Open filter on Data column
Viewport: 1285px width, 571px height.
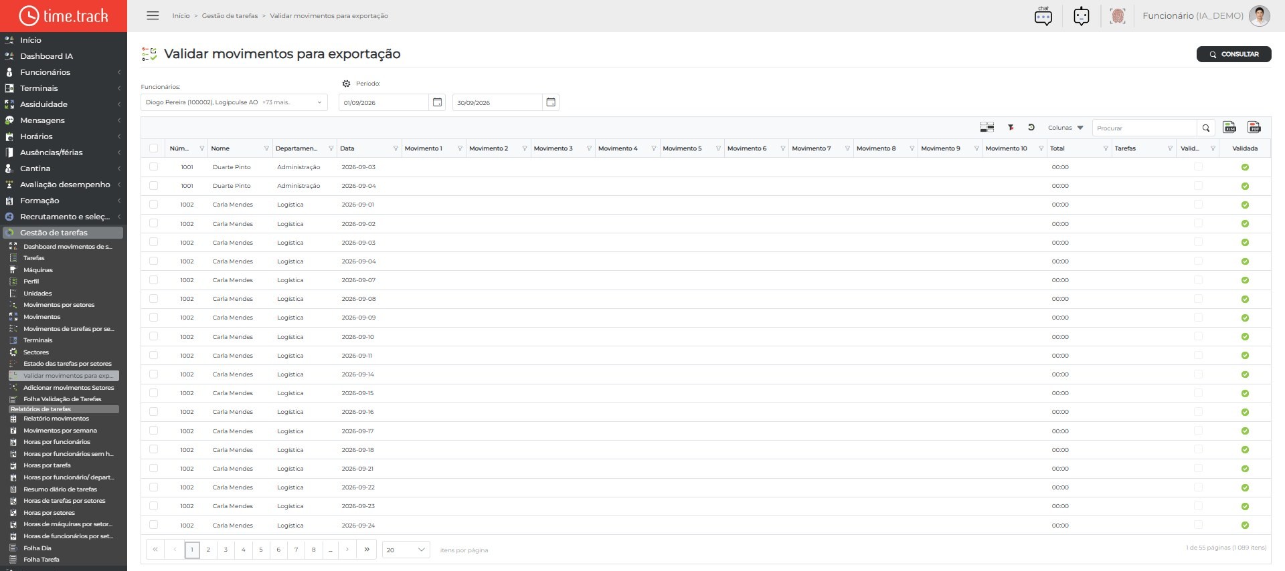coord(396,148)
